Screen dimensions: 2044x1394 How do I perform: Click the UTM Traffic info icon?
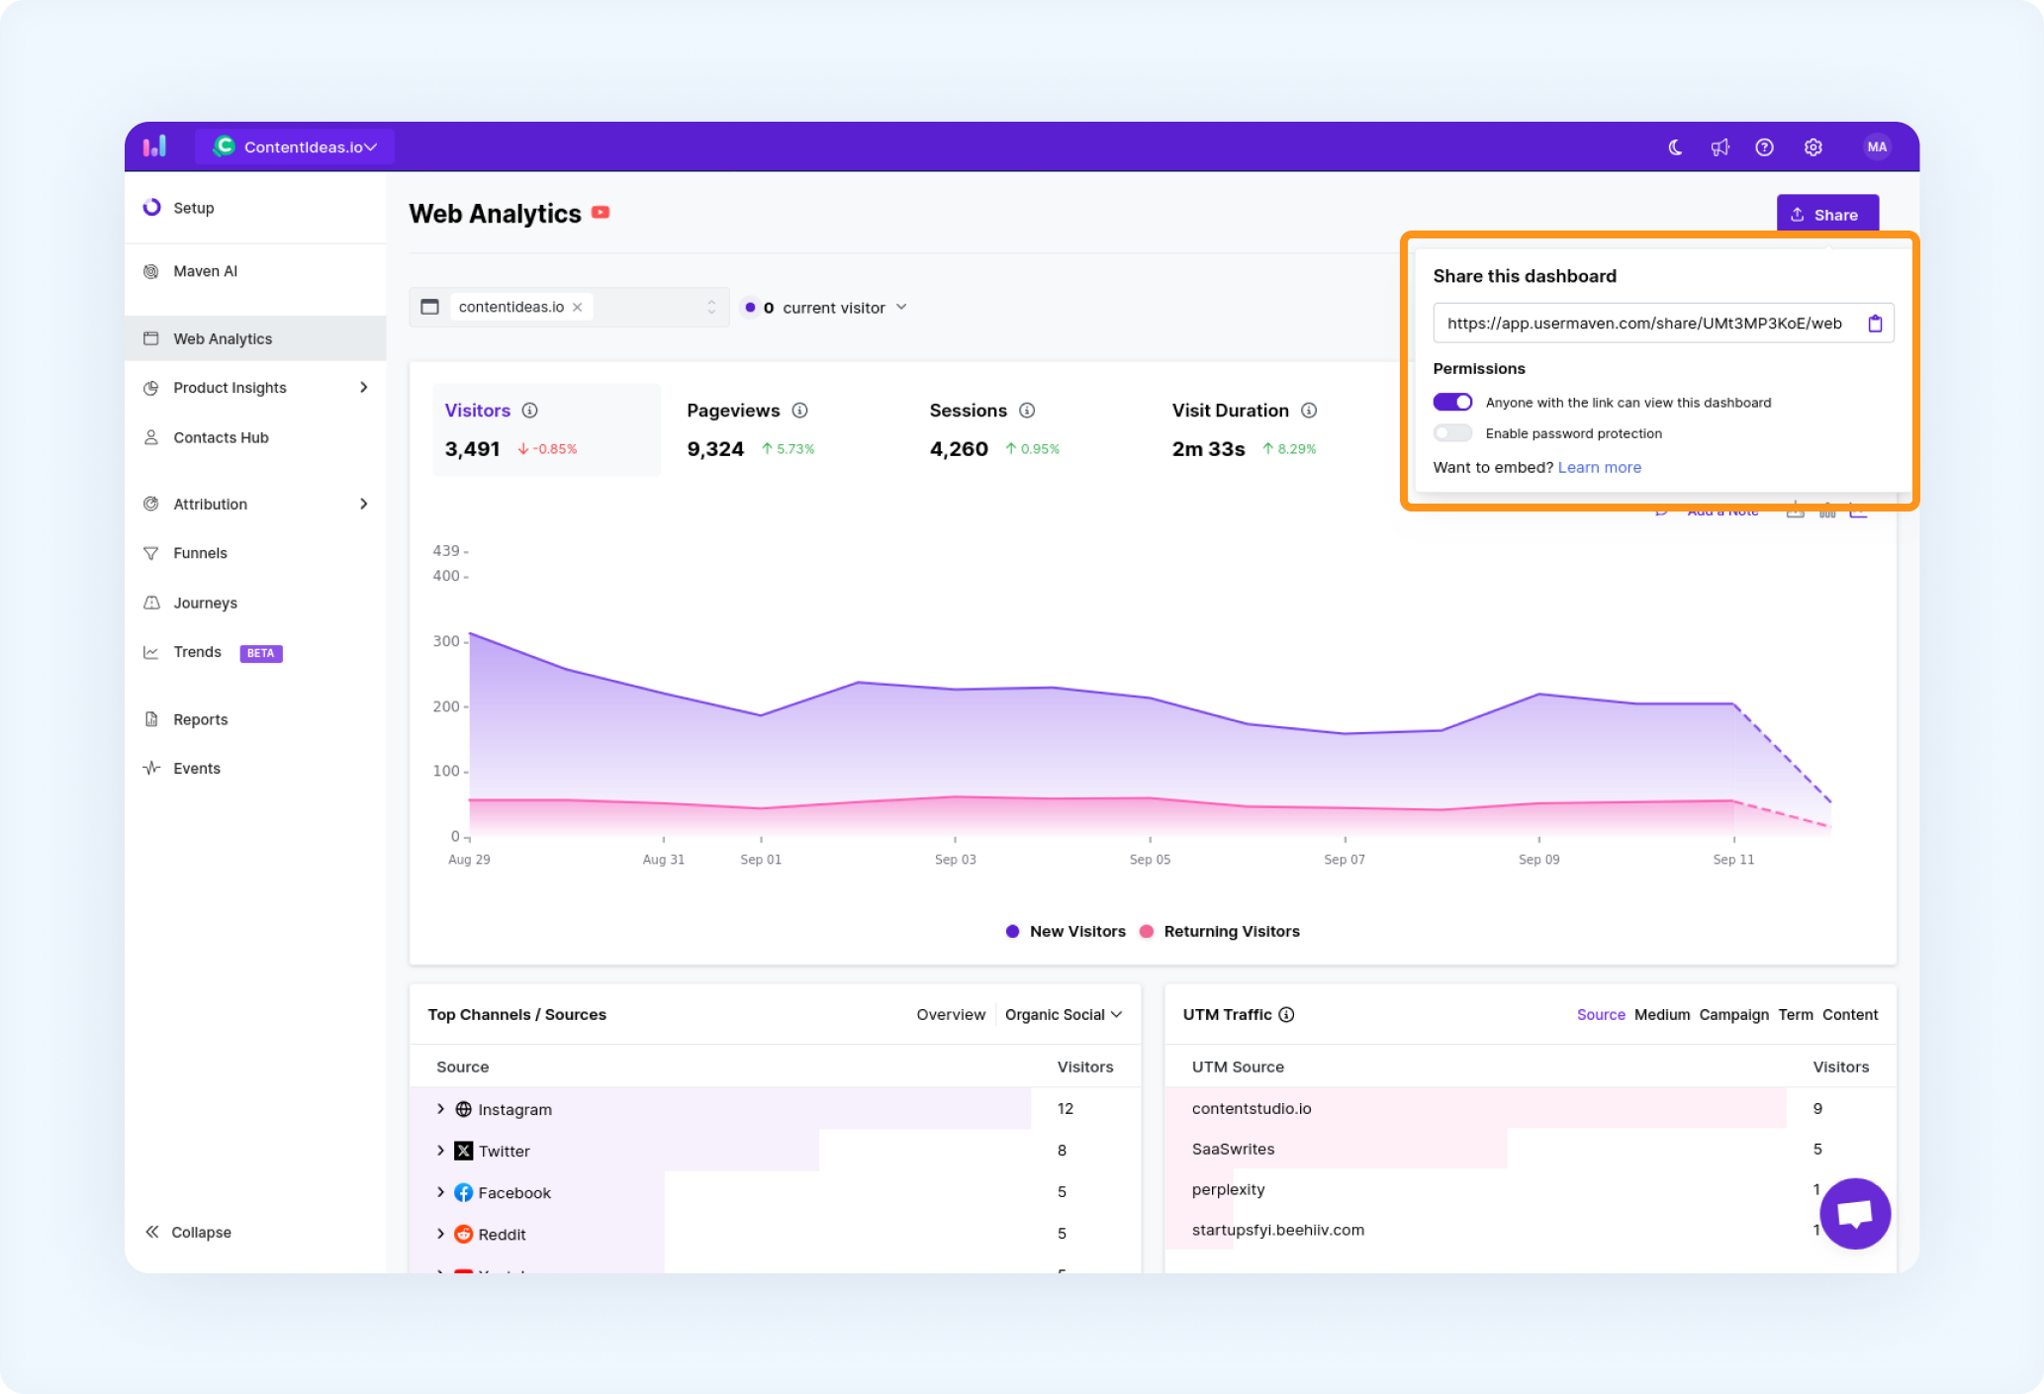tap(1286, 1014)
